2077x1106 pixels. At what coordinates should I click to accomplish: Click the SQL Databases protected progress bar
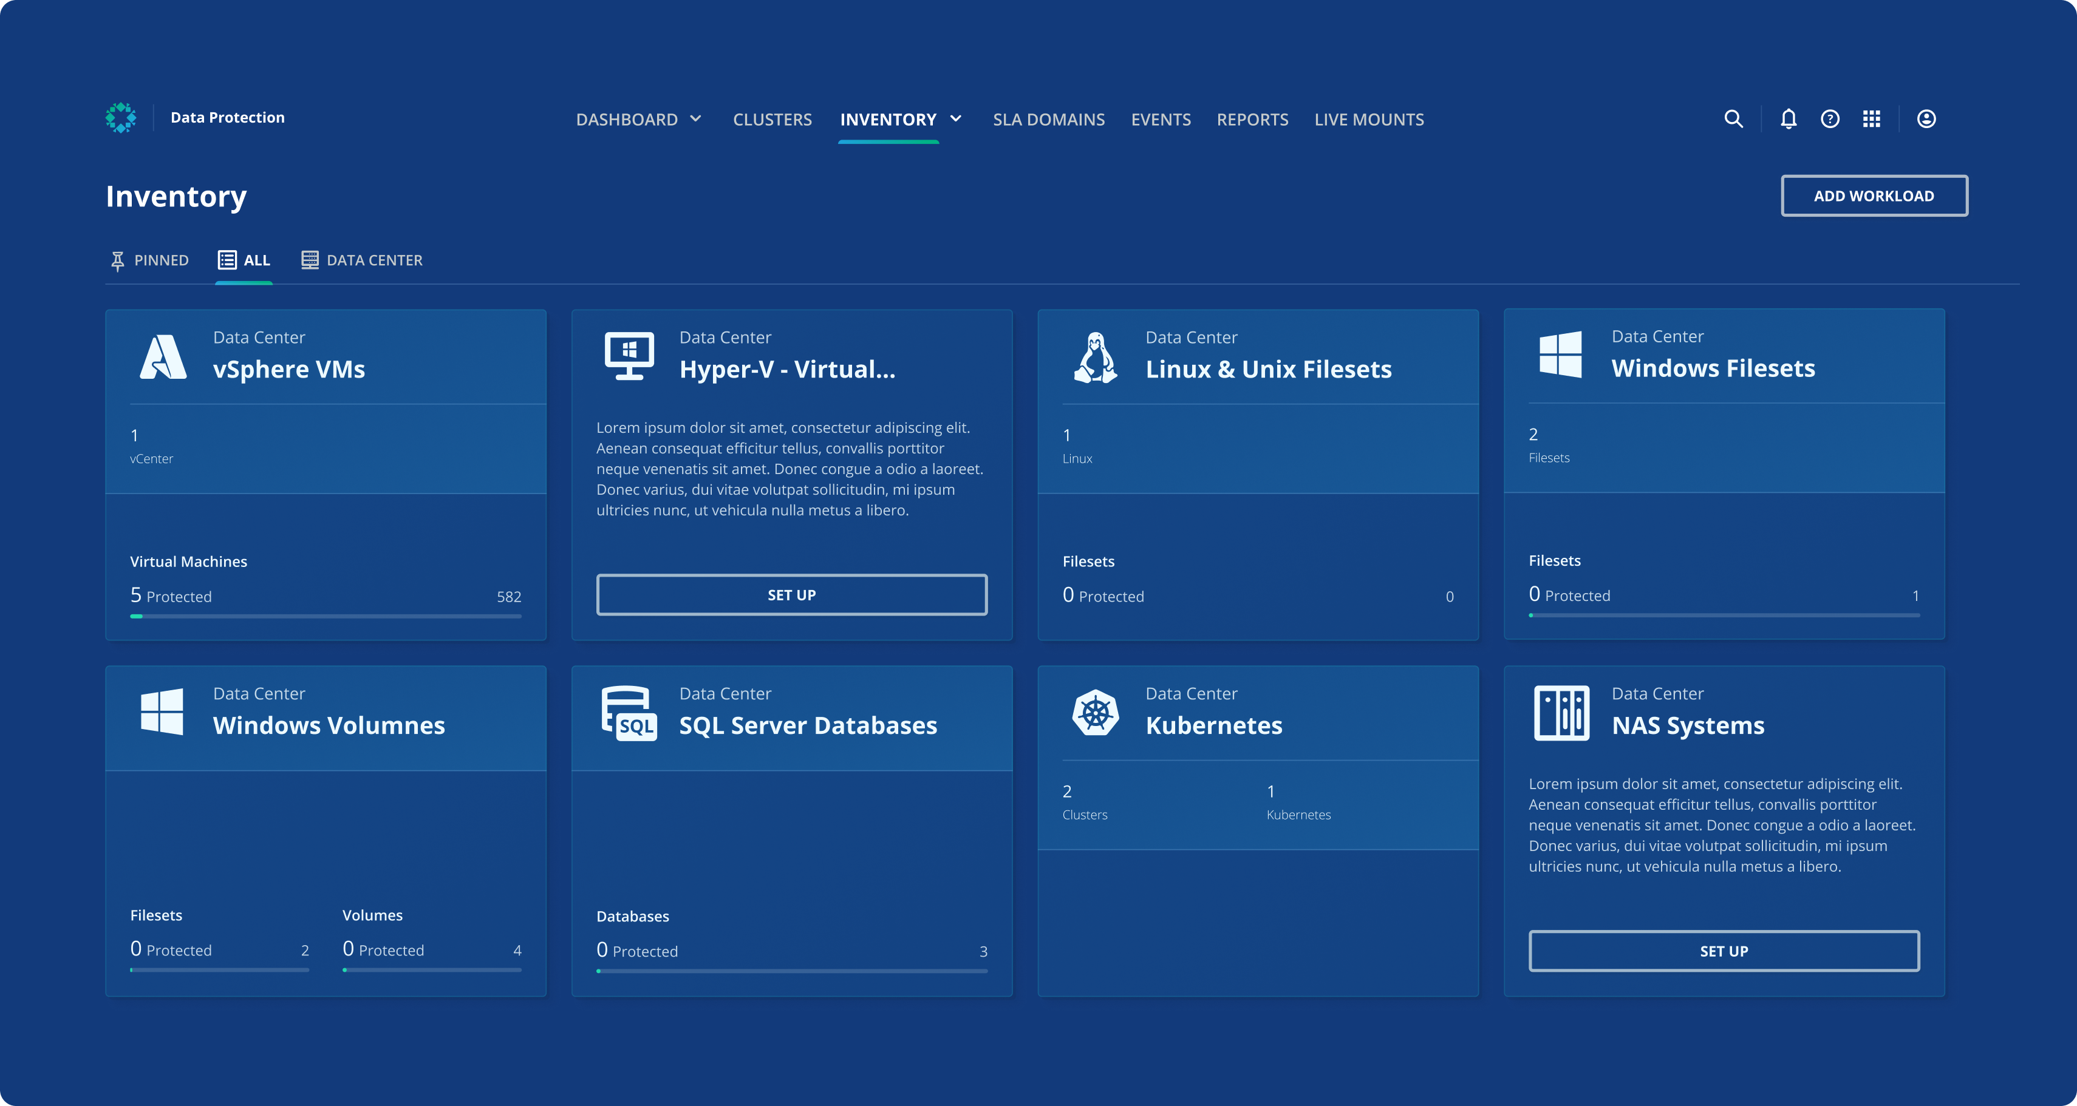click(791, 971)
